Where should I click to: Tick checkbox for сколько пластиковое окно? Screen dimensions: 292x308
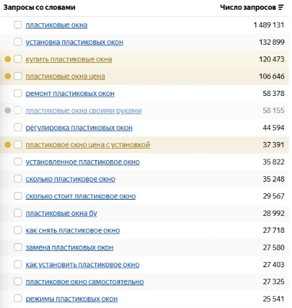coord(18,179)
